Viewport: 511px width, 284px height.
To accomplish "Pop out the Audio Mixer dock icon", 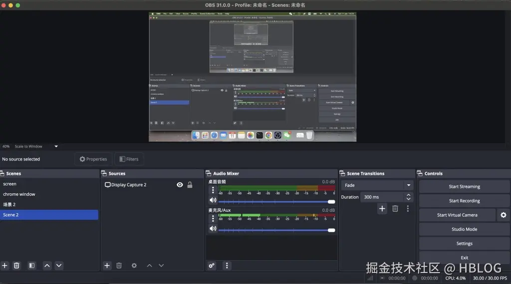I will click(209, 173).
